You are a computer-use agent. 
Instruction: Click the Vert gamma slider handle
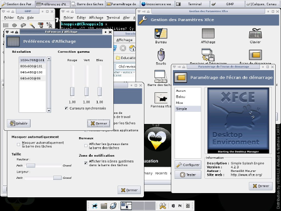tap(86, 91)
